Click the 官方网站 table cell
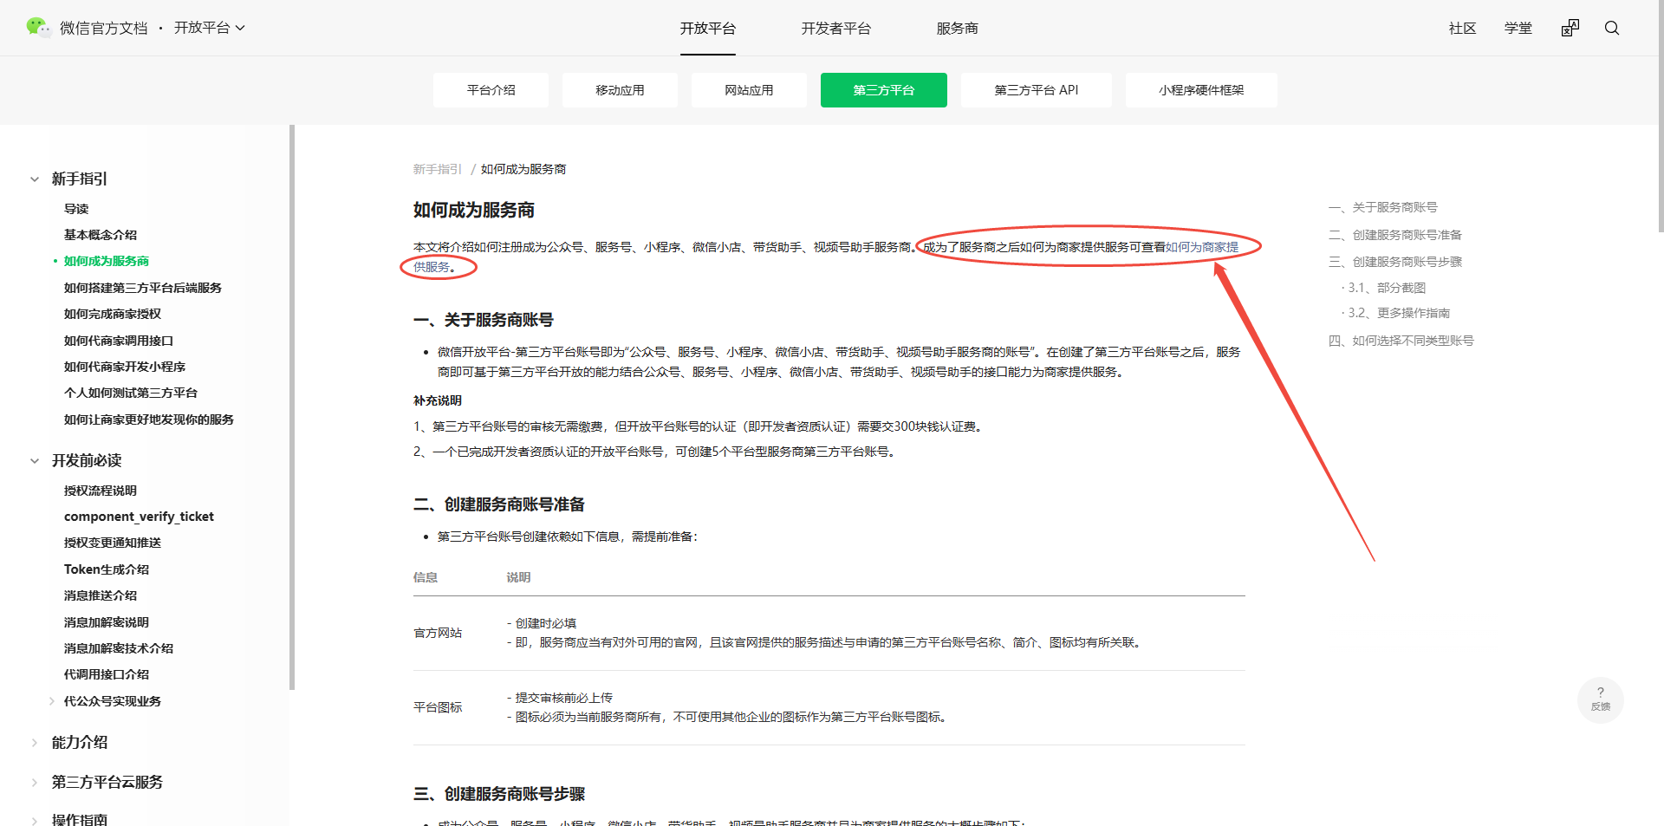Screen dimensions: 1664x826 pyautogui.click(x=438, y=633)
